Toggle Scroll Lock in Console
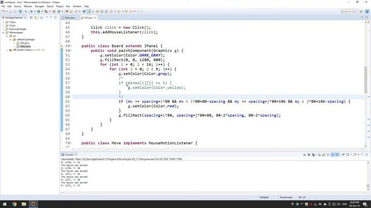Screen dimensions: 371x208 tap(323, 155)
